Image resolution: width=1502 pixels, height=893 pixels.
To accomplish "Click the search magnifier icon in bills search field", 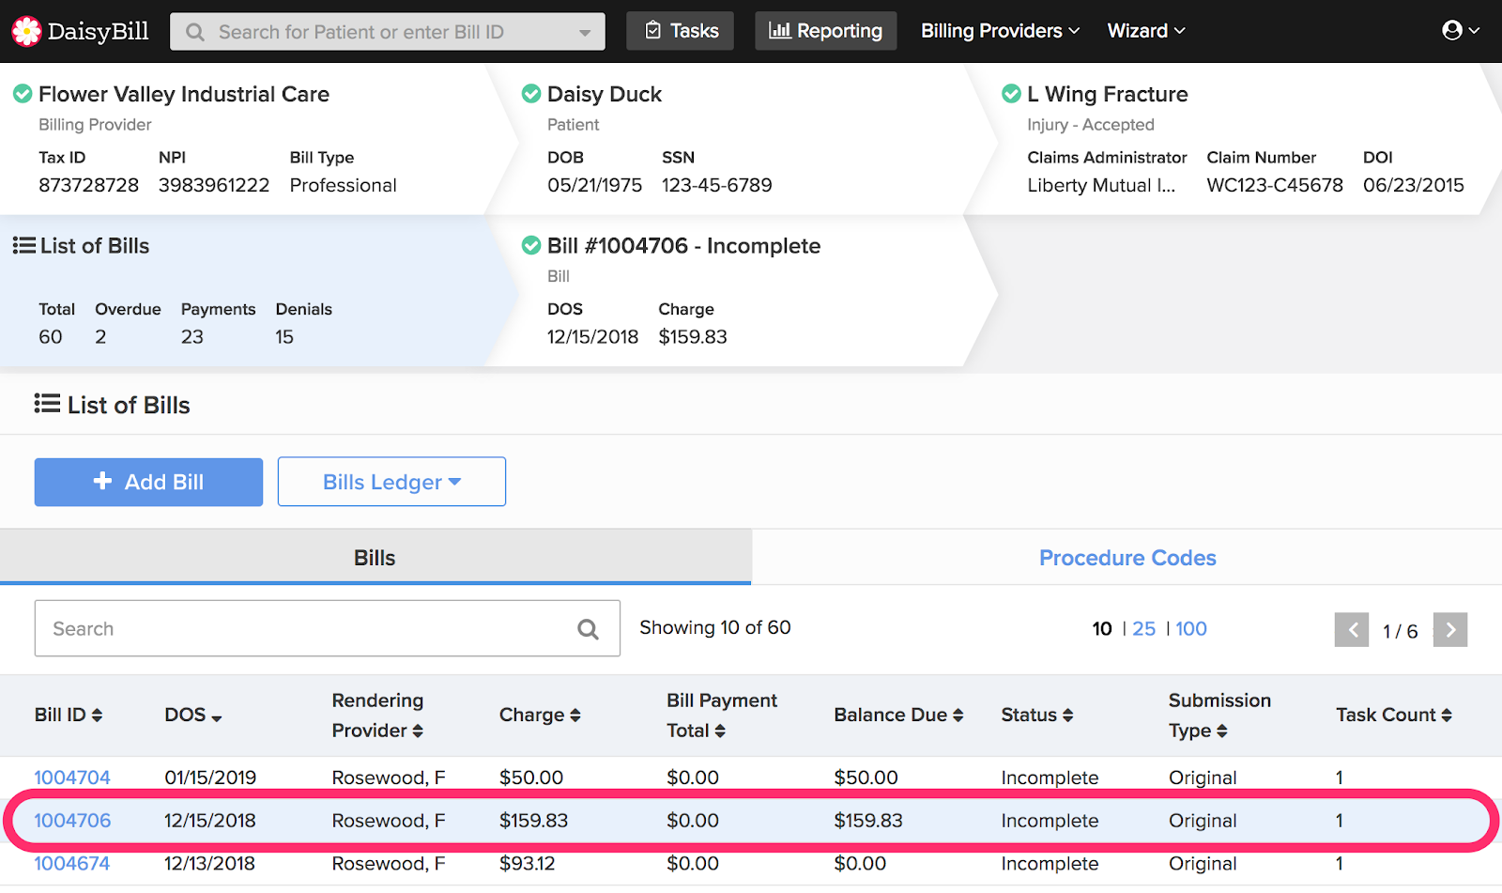I will click(x=589, y=629).
